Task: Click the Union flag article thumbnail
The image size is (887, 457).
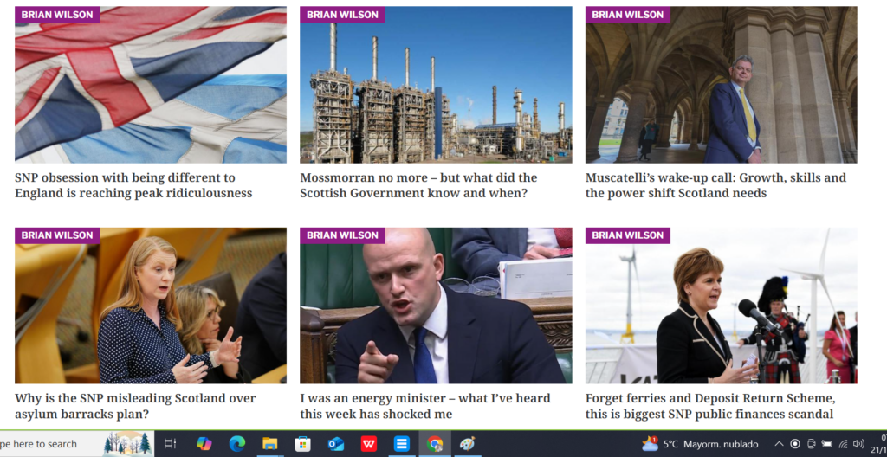Action: click(x=151, y=85)
